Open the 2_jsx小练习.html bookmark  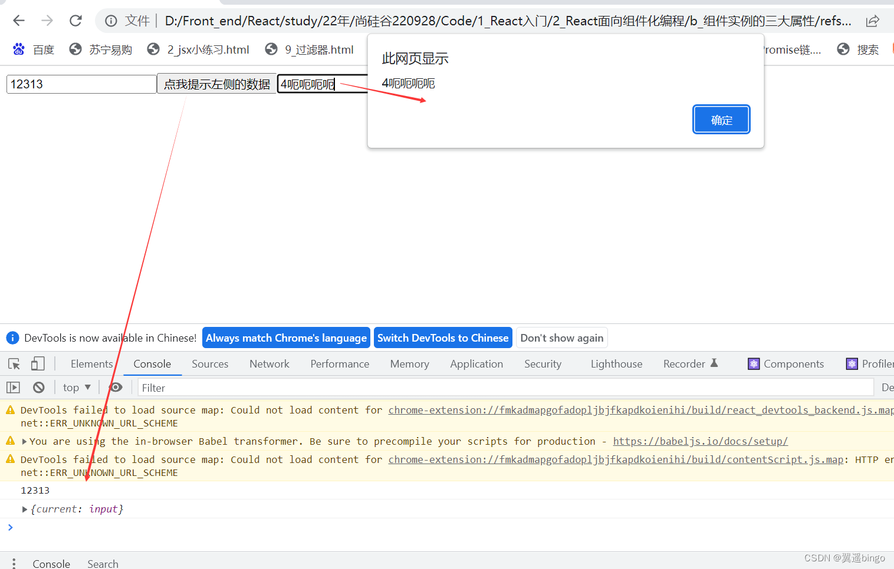tap(198, 49)
